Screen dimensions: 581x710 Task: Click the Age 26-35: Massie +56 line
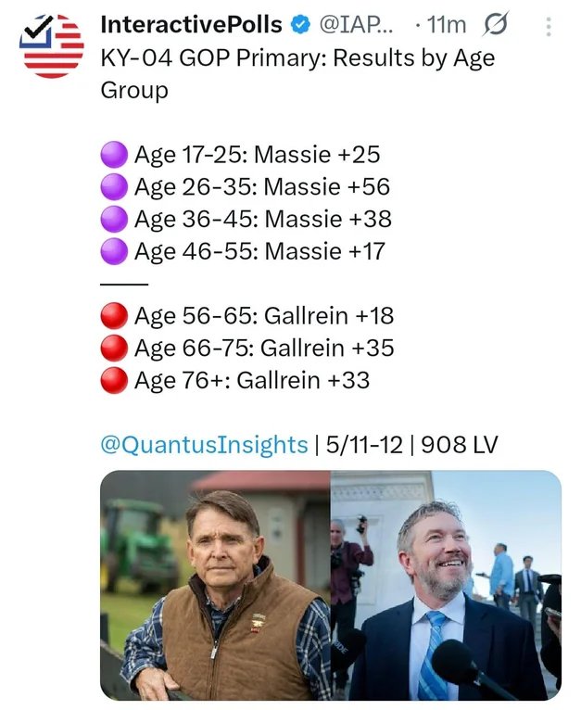(262, 187)
